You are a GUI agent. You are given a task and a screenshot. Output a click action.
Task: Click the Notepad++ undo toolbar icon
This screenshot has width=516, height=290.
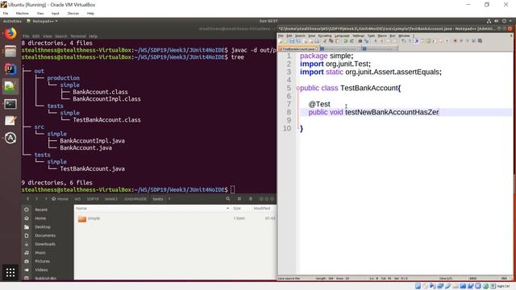[x=346, y=41]
